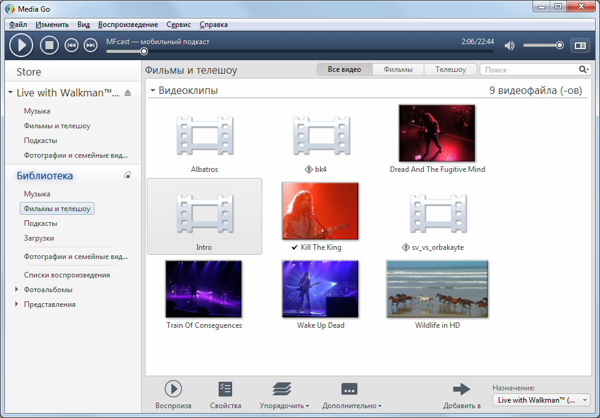Screen dimensions: 600x418
Task: Open the Воспроизведение menu
Action: click(x=128, y=25)
